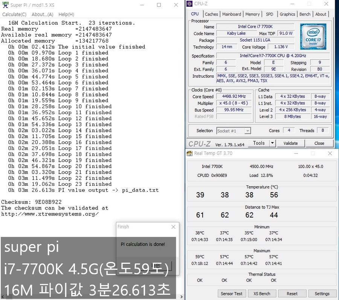Click the Real Temp app icon in title bar
This screenshot has height=300, width=339.
(189, 153)
